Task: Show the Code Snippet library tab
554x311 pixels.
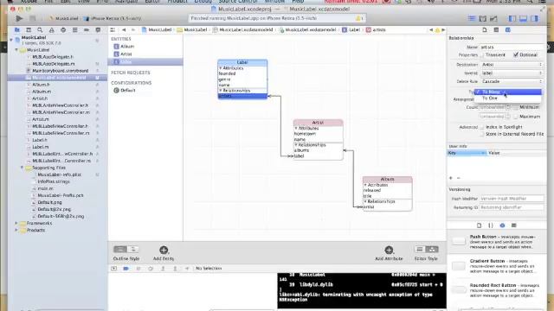Action: [491, 225]
